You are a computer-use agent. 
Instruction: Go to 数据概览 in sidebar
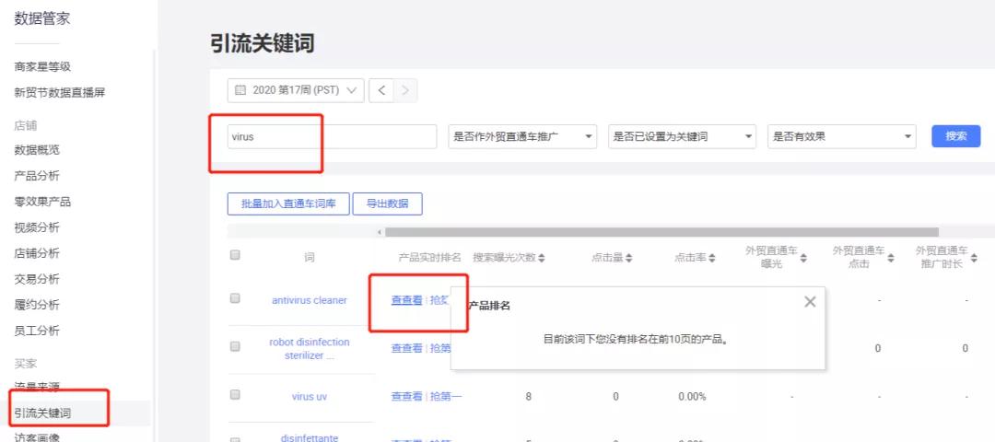coord(37,150)
